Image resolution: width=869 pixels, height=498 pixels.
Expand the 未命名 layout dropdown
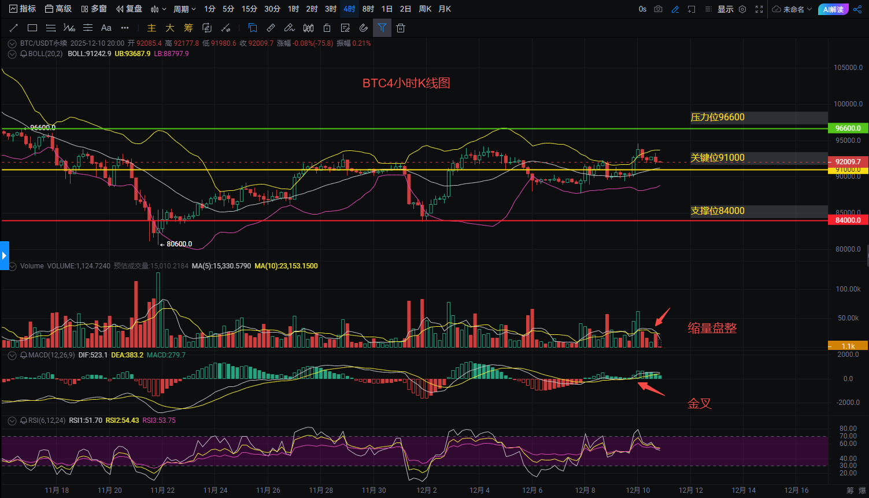point(793,9)
